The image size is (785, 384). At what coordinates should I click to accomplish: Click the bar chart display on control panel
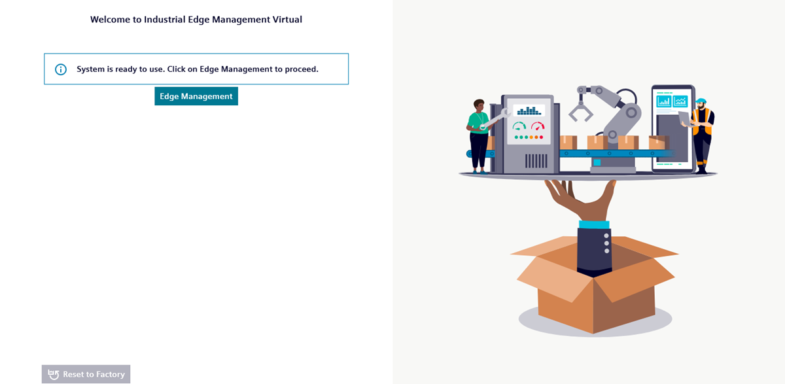[x=529, y=111]
